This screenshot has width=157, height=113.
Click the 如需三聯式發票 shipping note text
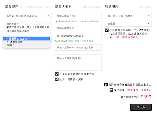pos(28,29)
